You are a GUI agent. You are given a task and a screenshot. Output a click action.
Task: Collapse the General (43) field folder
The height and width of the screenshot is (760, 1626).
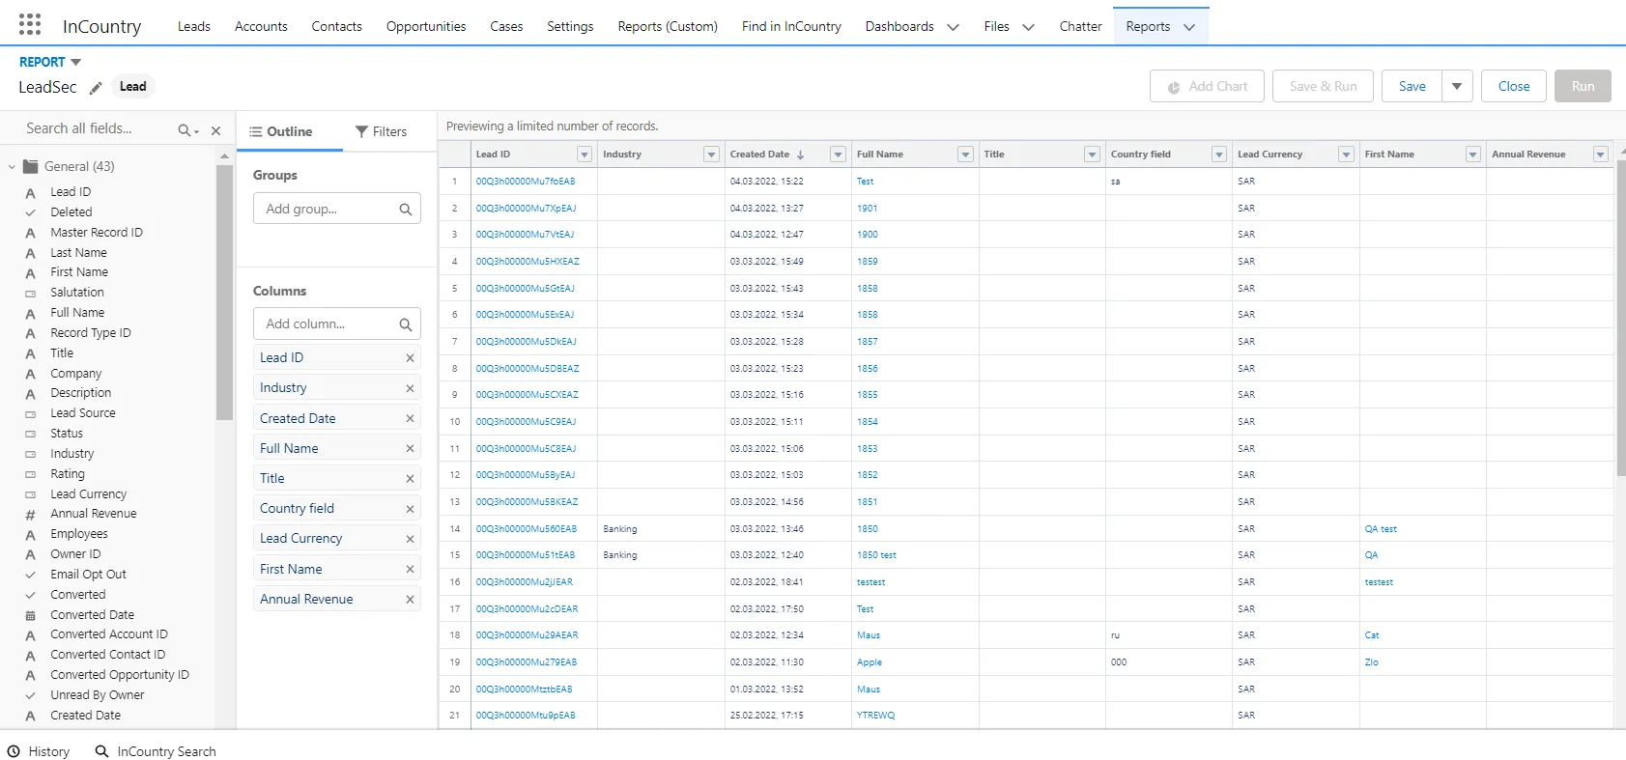click(12, 166)
